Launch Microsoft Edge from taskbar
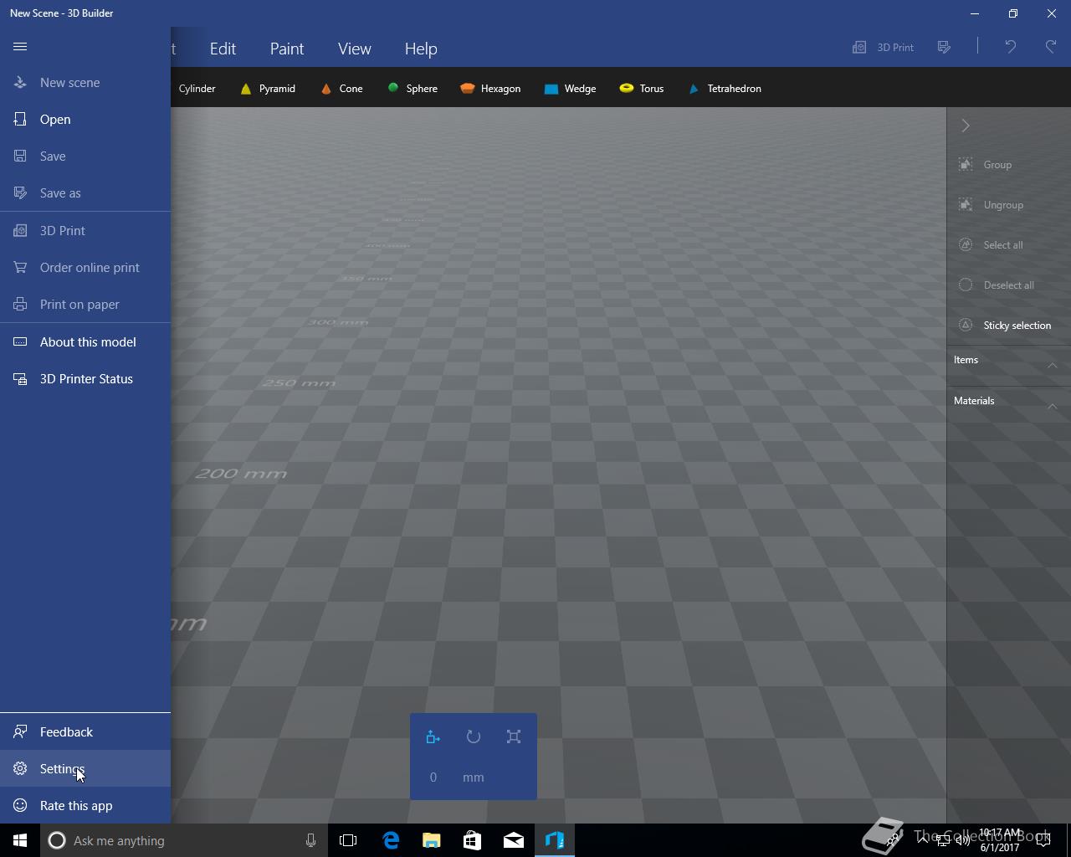 click(x=391, y=840)
